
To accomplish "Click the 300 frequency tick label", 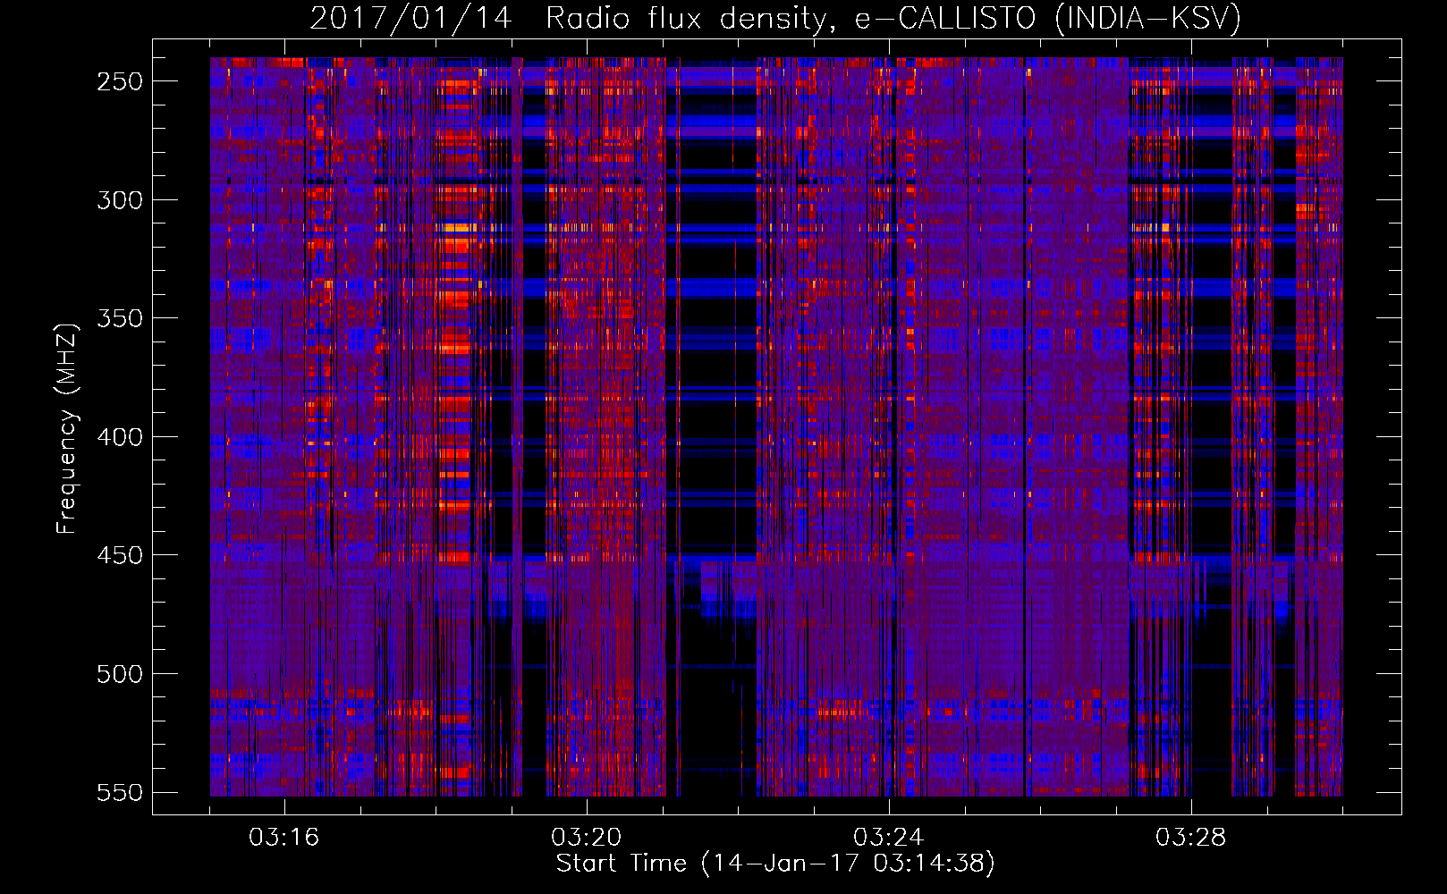I will pyautogui.click(x=120, y=200).
